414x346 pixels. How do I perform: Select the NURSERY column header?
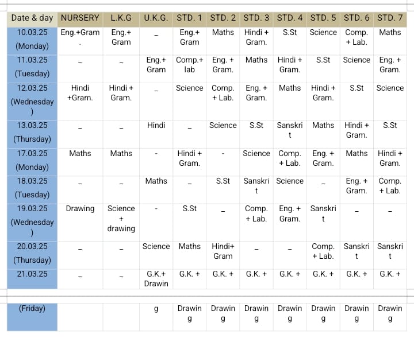tap(80, 18)
